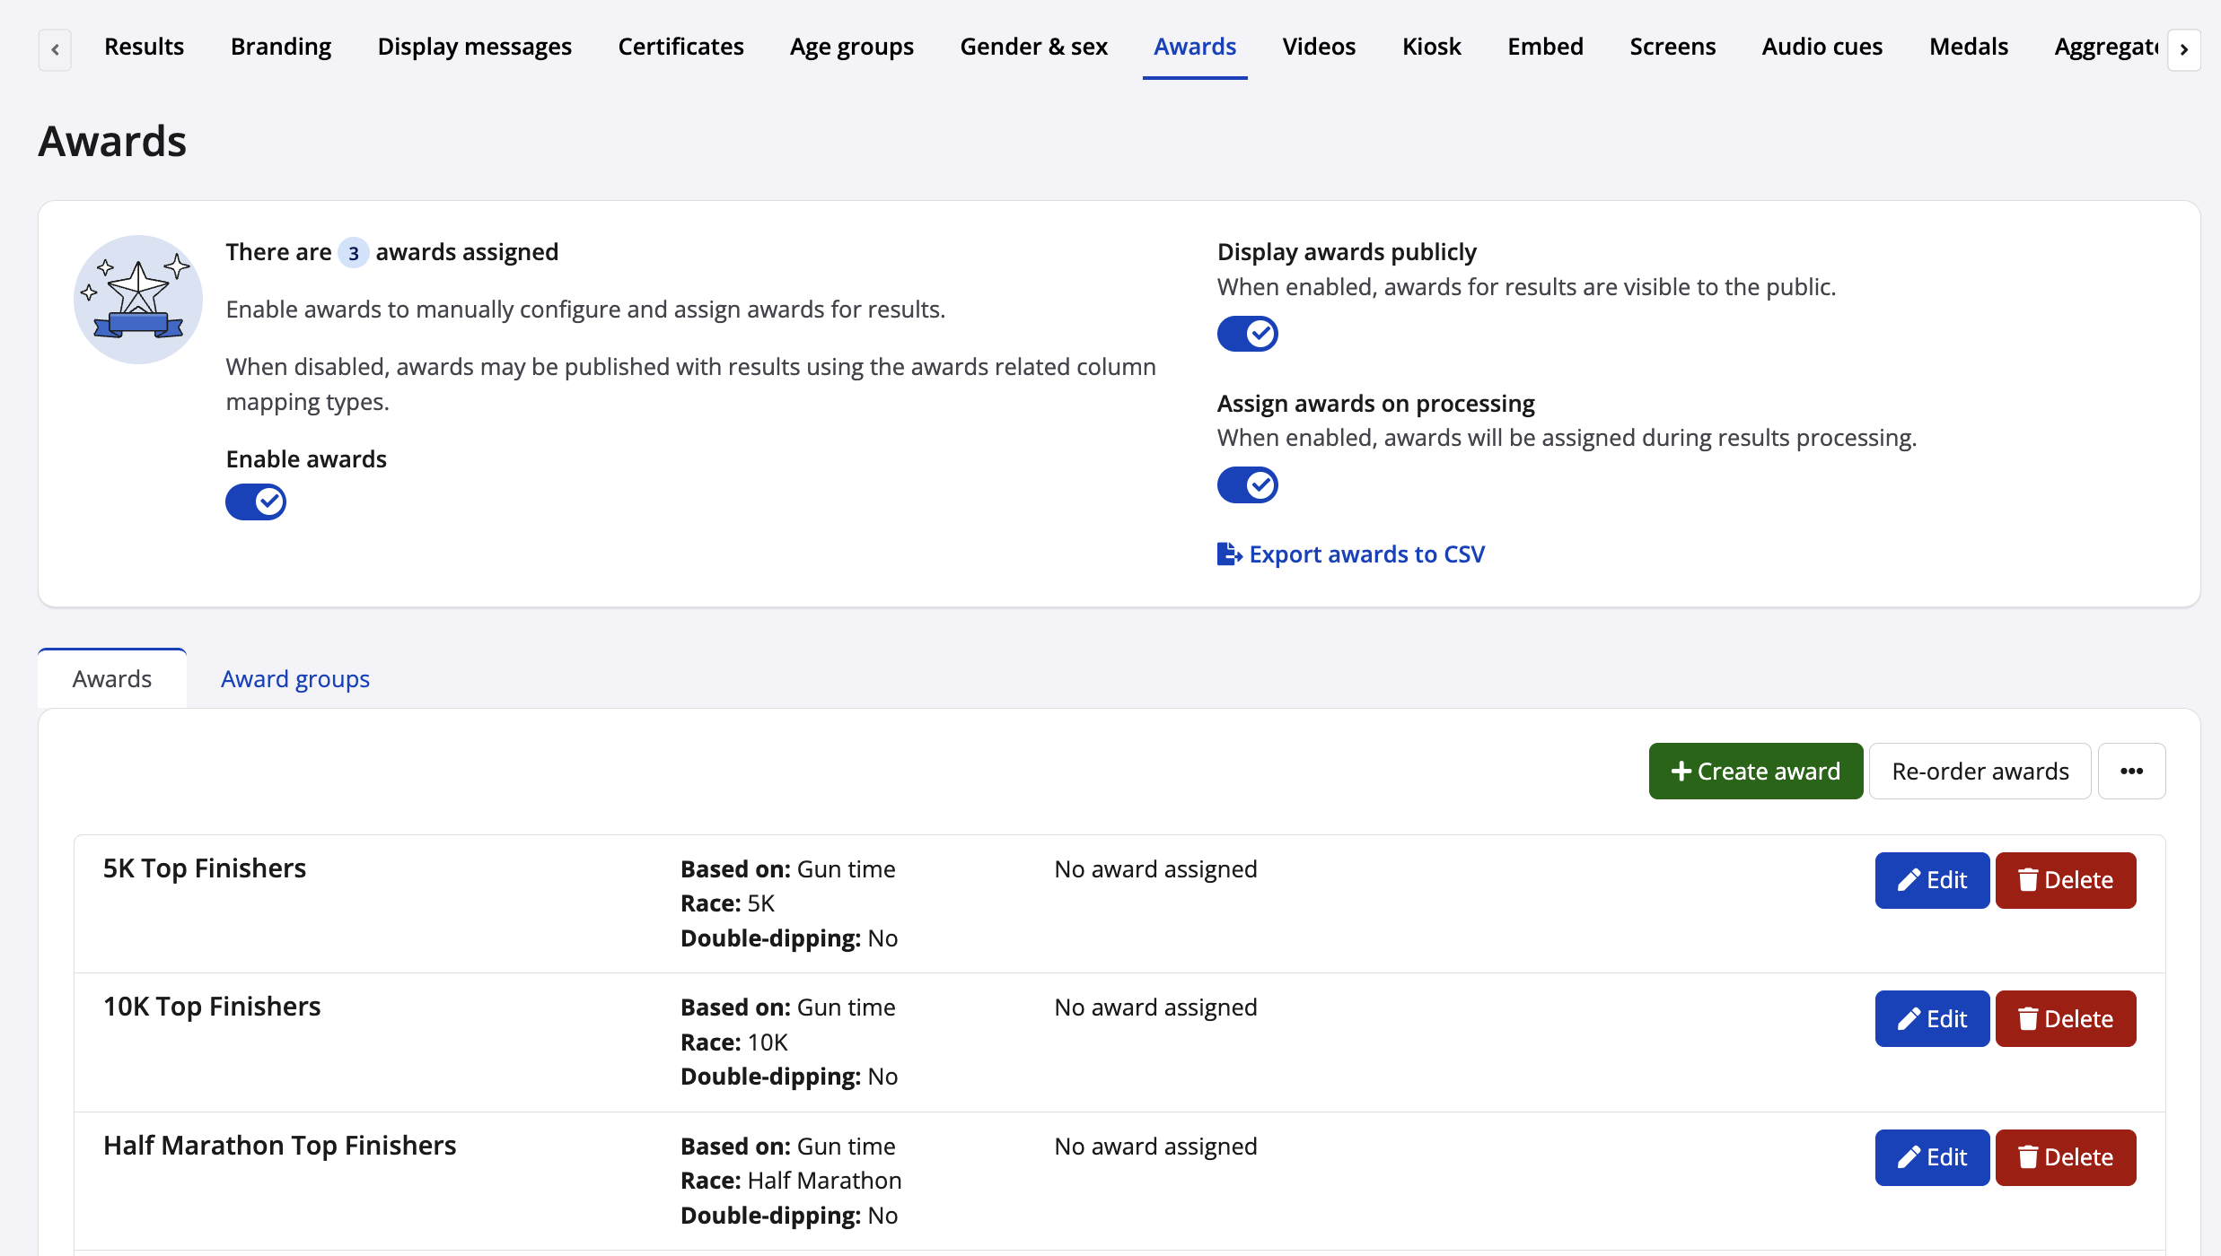This screenshot has height=1256, width=2221.
Task: Toggle the Enable awards switch
Action: pyautogui.click(x=256, y=502)
